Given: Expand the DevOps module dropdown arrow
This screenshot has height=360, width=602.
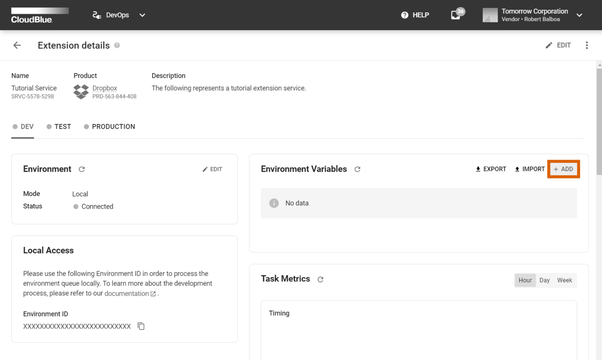Looking at the screenshot, I should (142, 15).
